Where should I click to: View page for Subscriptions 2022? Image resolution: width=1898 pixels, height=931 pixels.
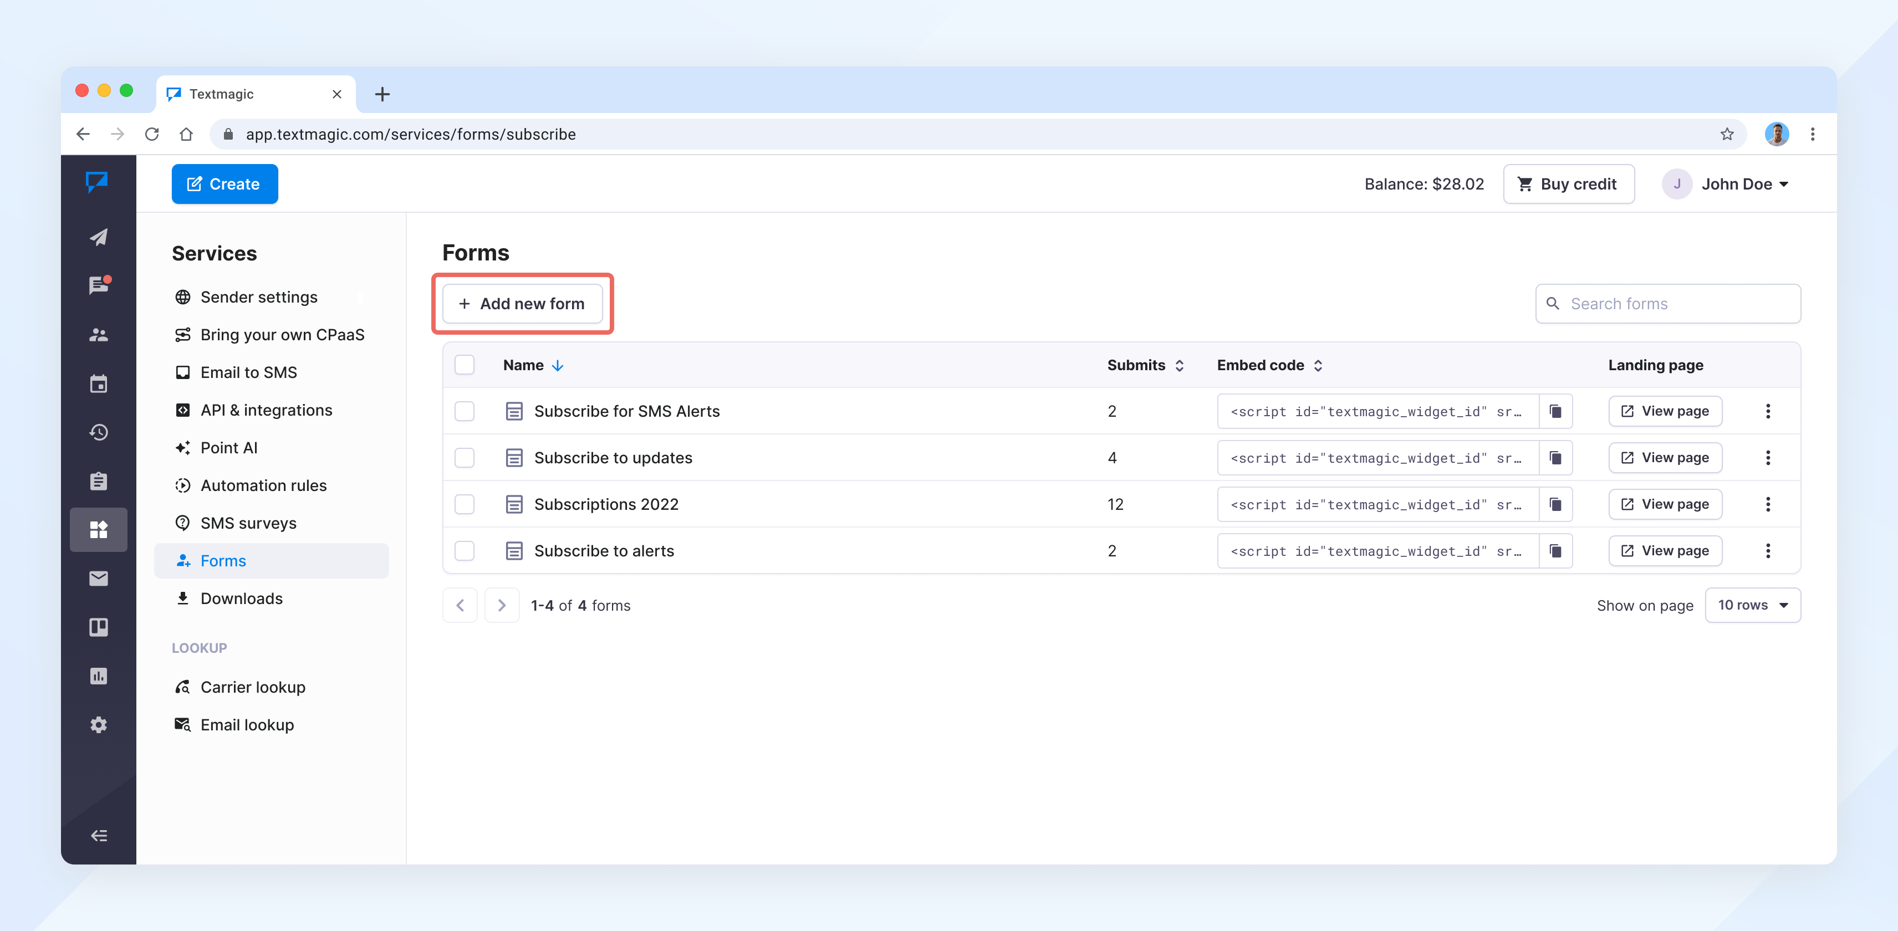click(1665, 504)
